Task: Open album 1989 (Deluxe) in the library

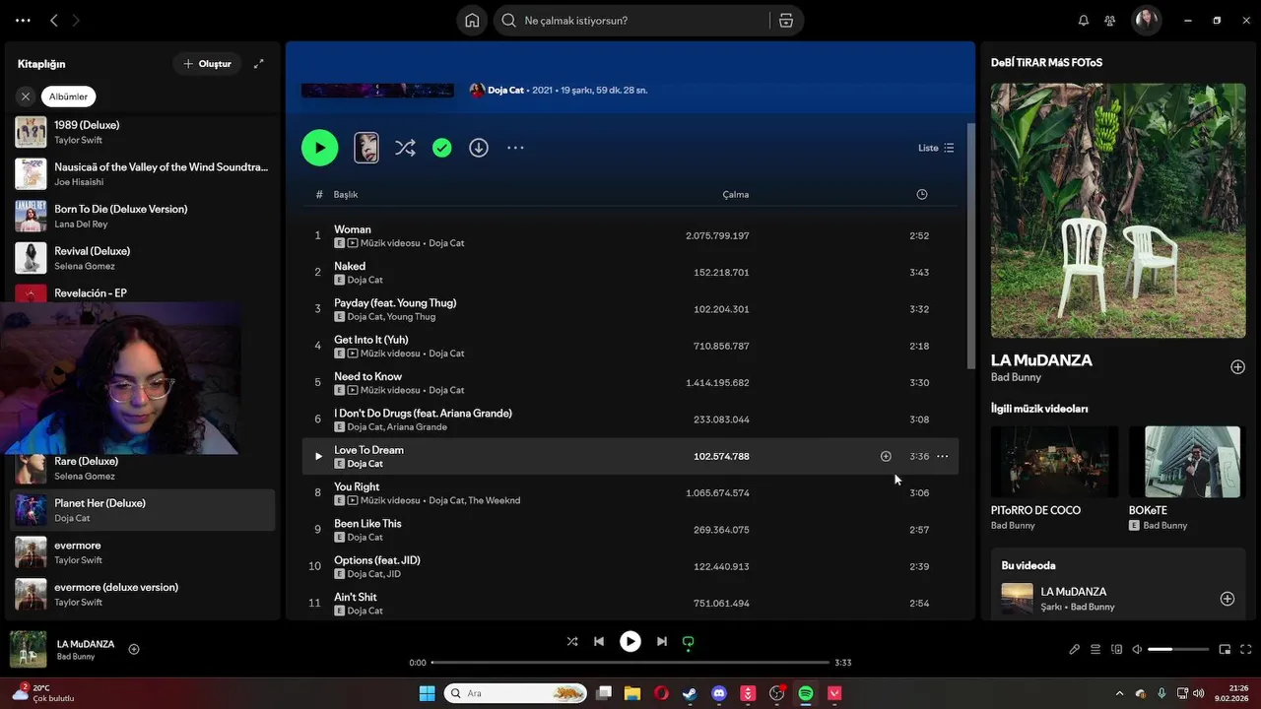Action: coord(143,132)
